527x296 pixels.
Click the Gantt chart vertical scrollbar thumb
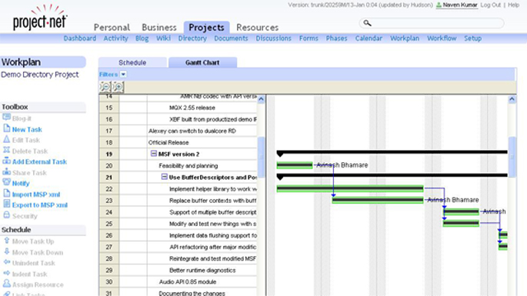coord(512,157)
